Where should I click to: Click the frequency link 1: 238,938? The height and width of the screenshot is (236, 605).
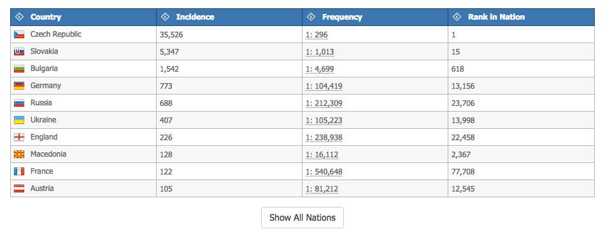[324, 138]
